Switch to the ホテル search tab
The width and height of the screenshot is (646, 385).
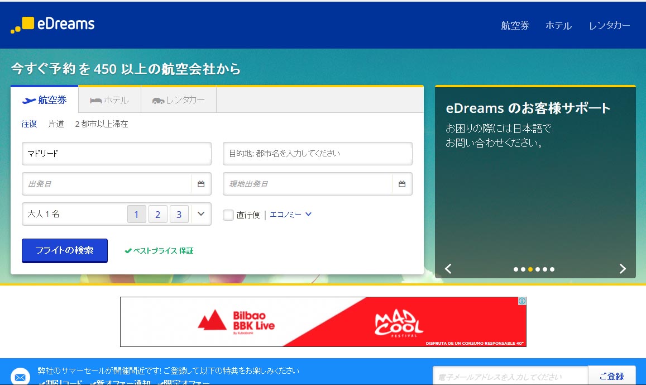(109, 100)
